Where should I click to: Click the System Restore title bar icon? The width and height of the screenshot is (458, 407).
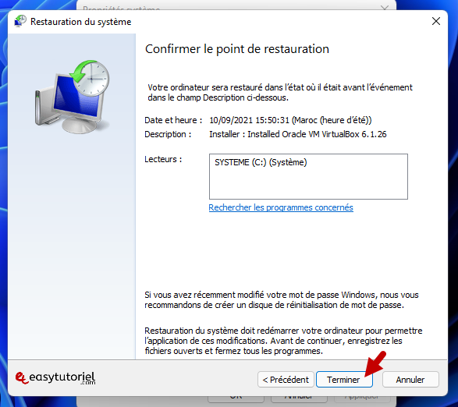click(20, 21)
